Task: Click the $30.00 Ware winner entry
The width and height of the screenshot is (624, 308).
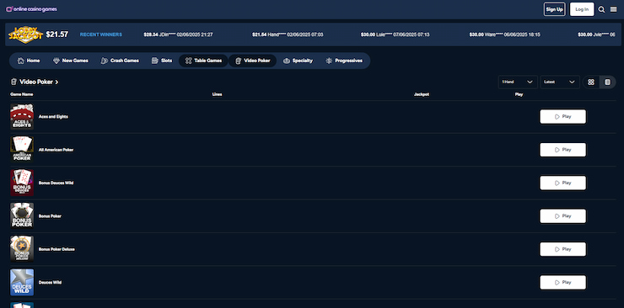Action: [x=504, y=35]
